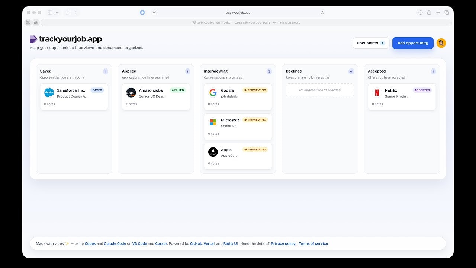This screenshot has width=476, height=268.
Task: Click the Netflix logo in the Accepted column
Action: click(x=377, y=93)
